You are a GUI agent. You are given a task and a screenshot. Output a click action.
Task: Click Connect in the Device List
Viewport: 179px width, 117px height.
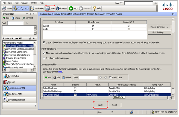(28, 18)
